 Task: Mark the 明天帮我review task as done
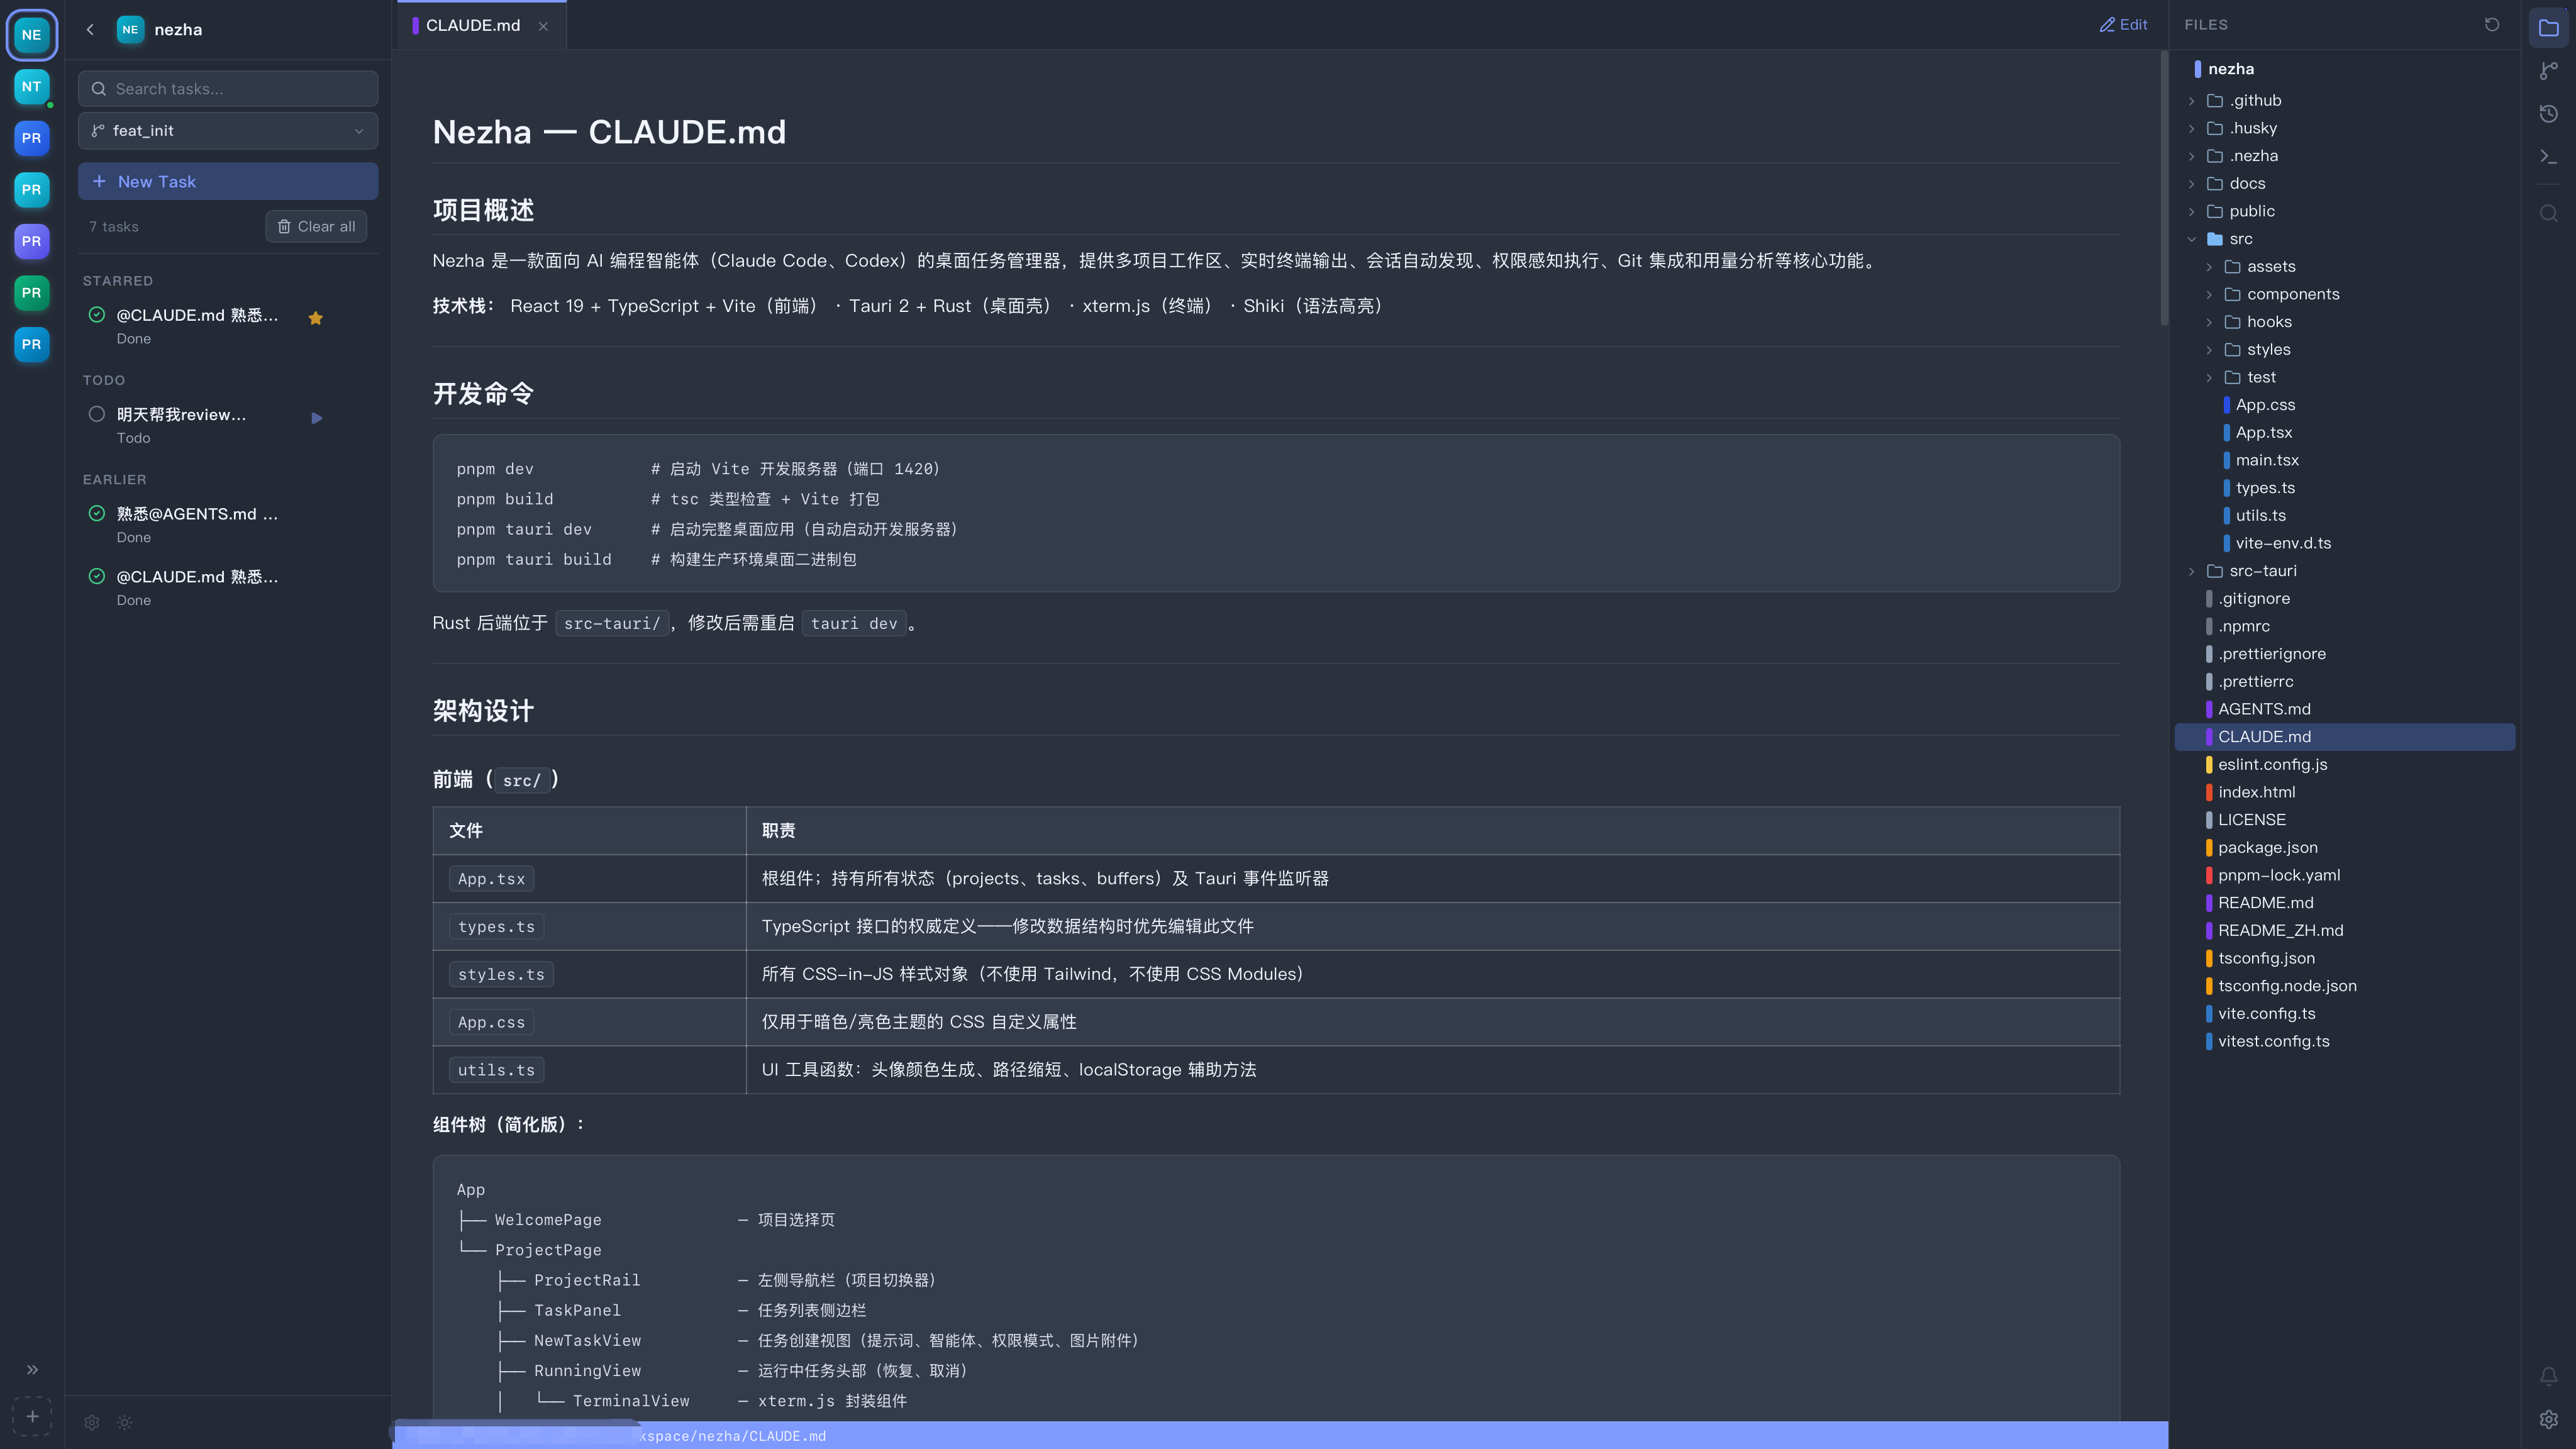97,413
